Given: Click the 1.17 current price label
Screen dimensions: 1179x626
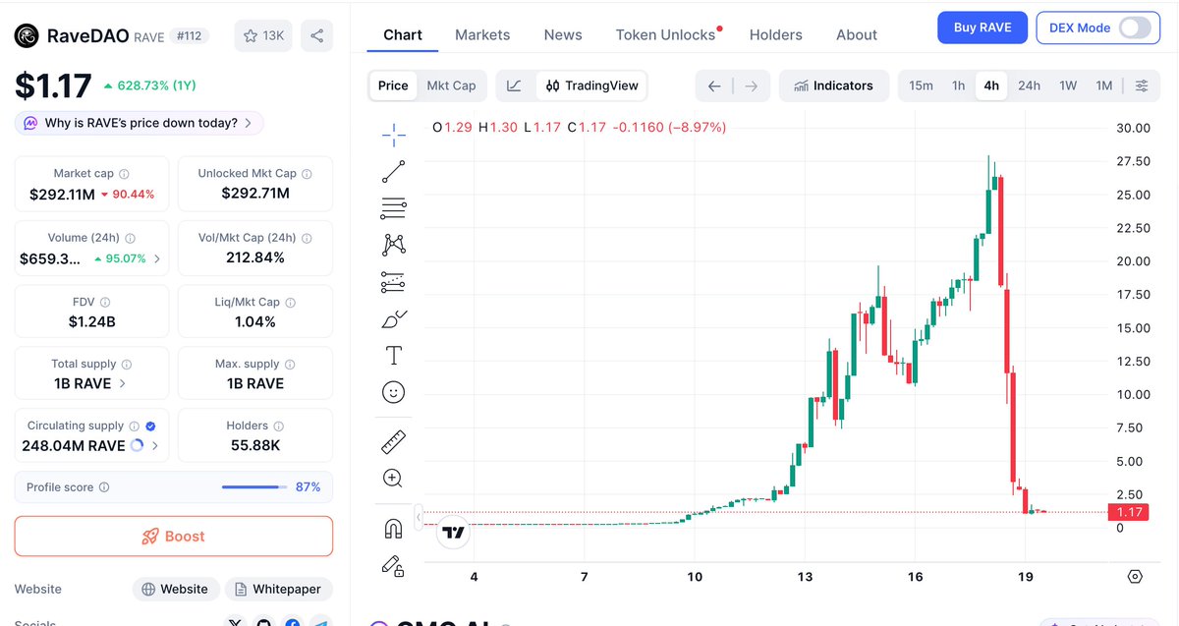Looking at the screenshot, I should [x=1129, y=512].
